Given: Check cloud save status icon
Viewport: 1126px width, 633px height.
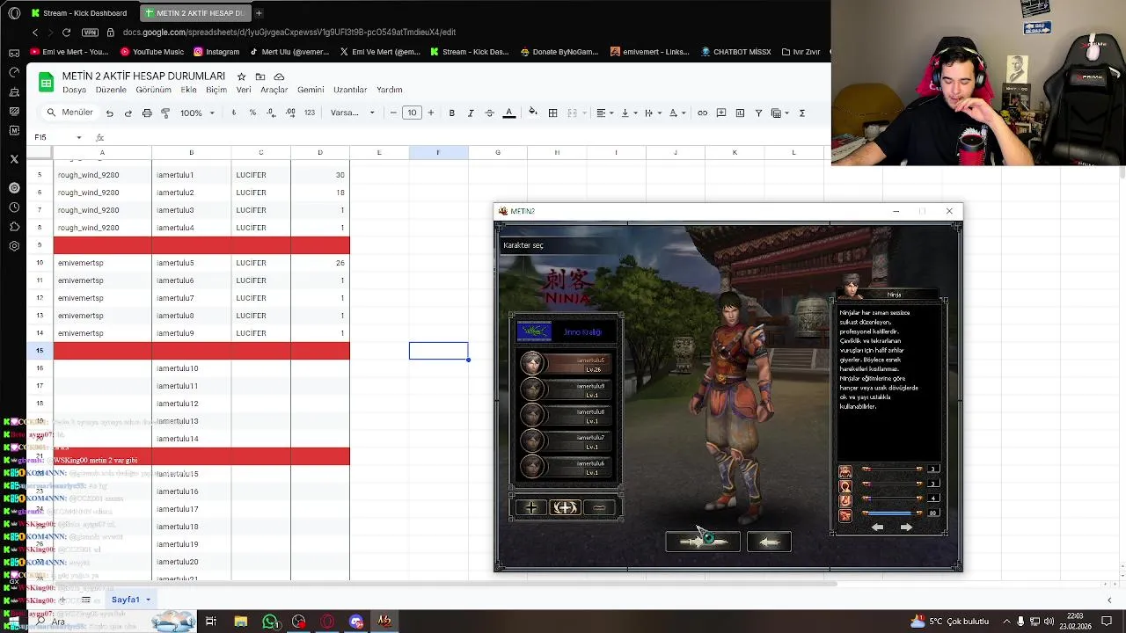Looking at the screenshot, I should point(279,76).
